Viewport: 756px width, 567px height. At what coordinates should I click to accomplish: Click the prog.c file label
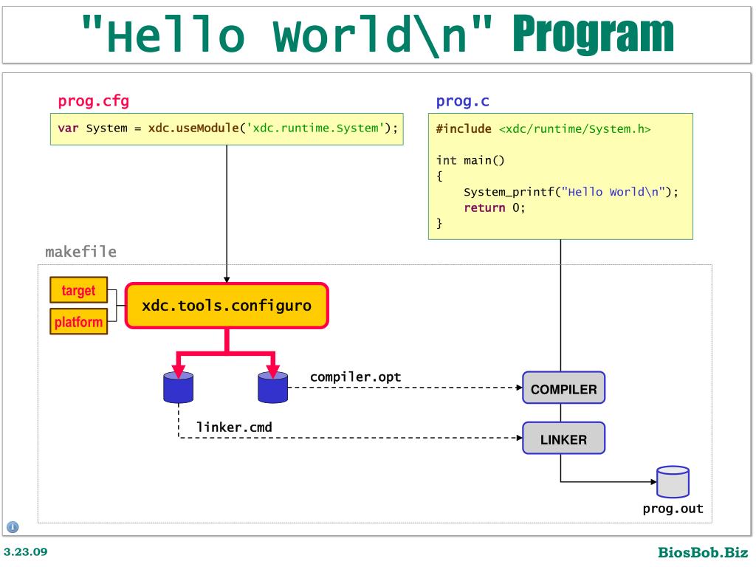462,102
